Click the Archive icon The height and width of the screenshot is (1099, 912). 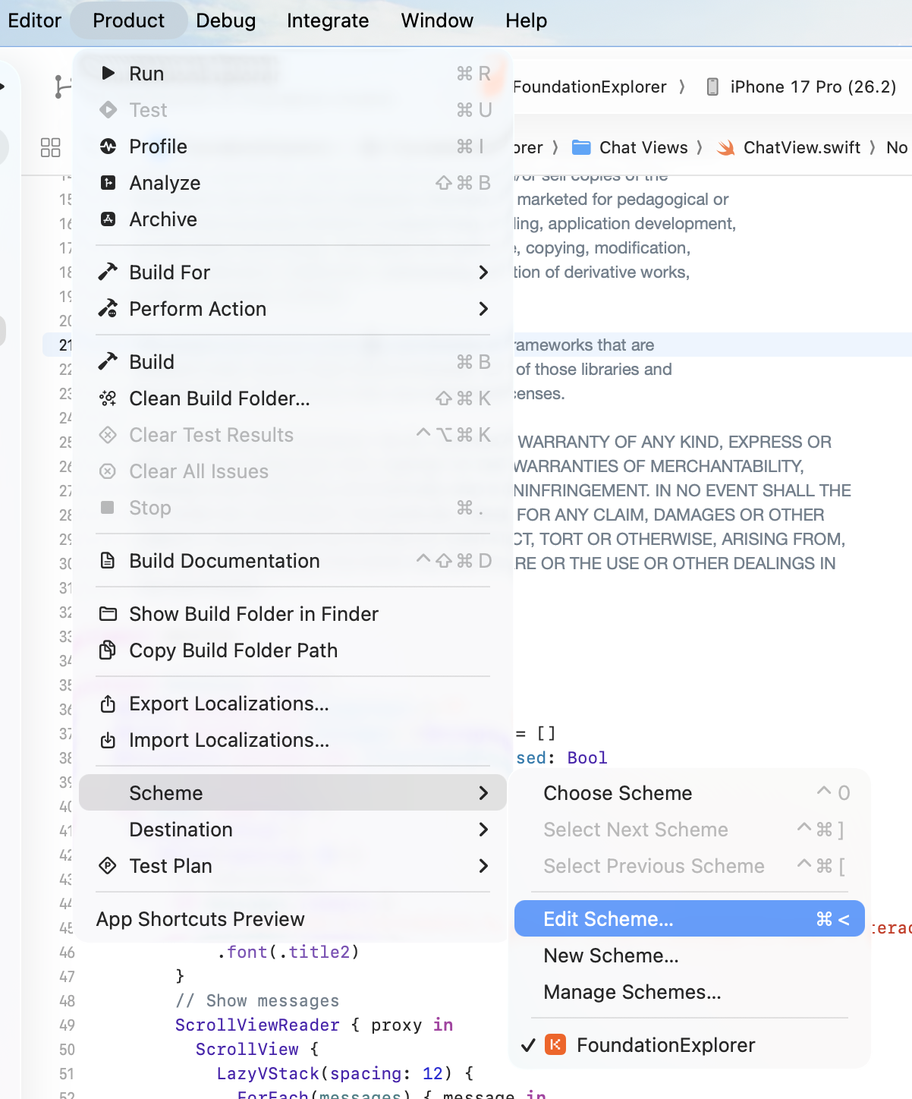(x=108, y=219)
